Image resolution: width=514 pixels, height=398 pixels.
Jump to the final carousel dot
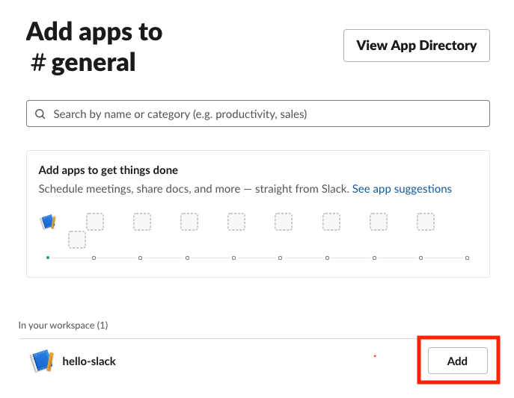click(x=467, y=258)
